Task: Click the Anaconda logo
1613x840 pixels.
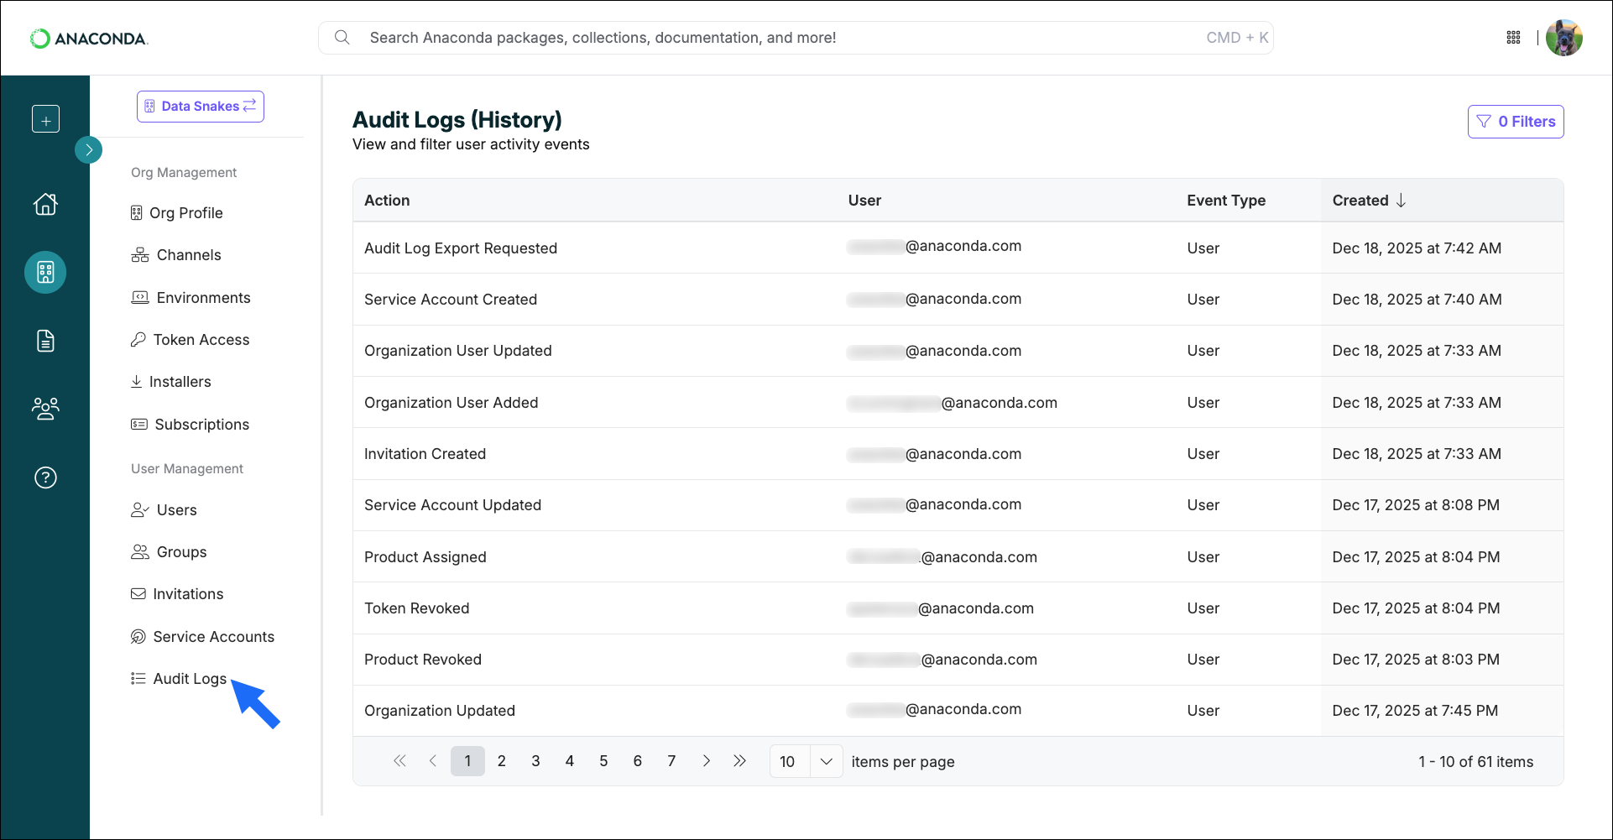Action: tap(89, 37)
